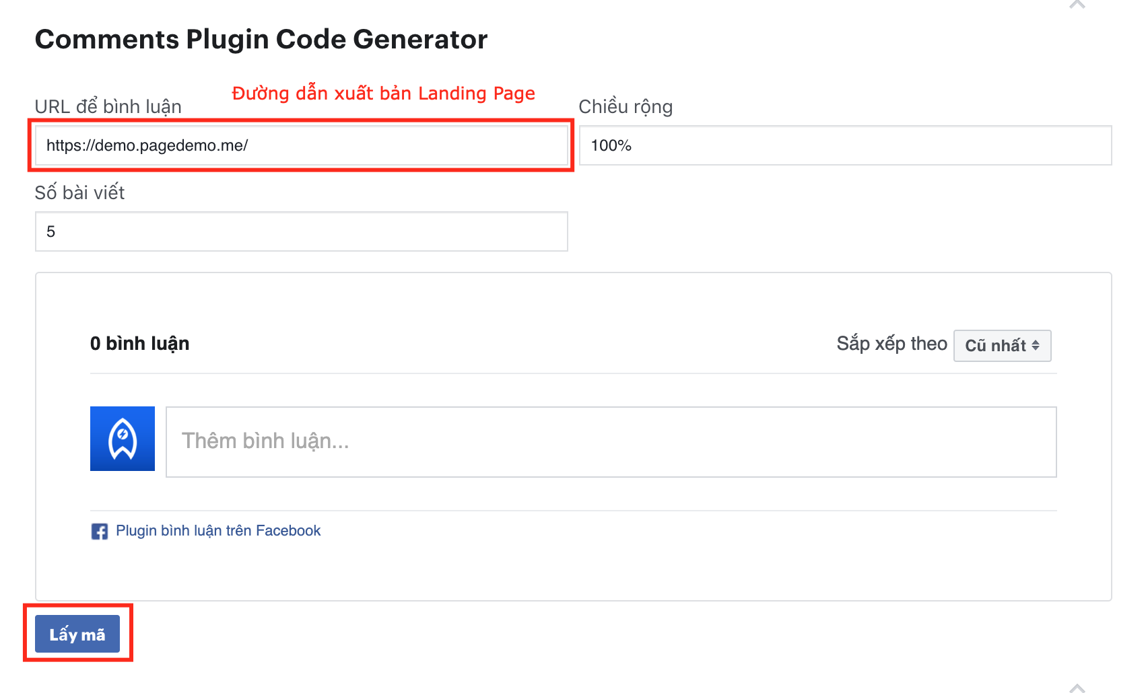This screenshot has height=693, width=1146.
Task: Click the sort dropdown's up-down arrows
Action: point(1036,345)
